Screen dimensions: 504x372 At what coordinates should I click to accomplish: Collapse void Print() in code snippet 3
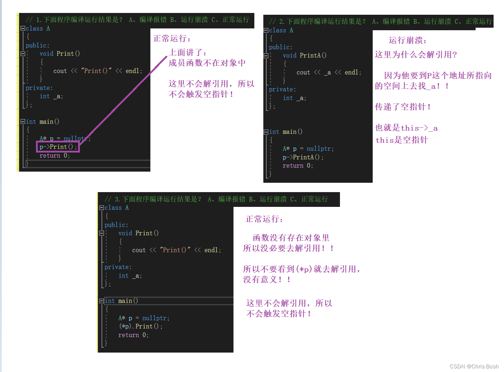click(102, 233)
